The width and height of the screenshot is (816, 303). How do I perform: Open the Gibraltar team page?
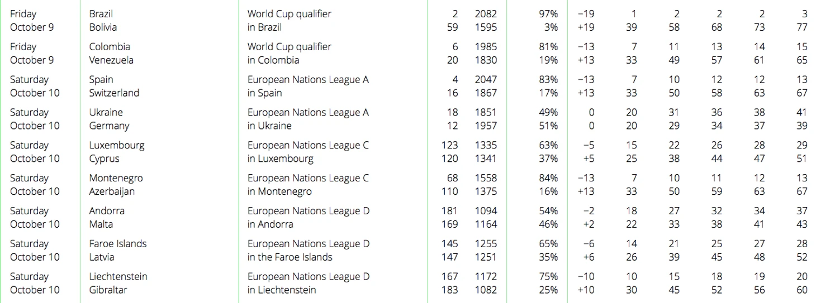tap(108, 290)
